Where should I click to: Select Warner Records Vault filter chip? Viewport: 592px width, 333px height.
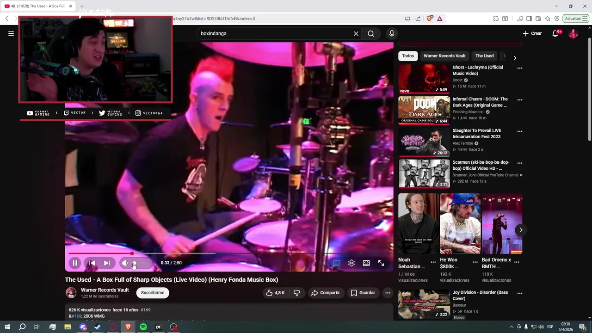[444, 56]
